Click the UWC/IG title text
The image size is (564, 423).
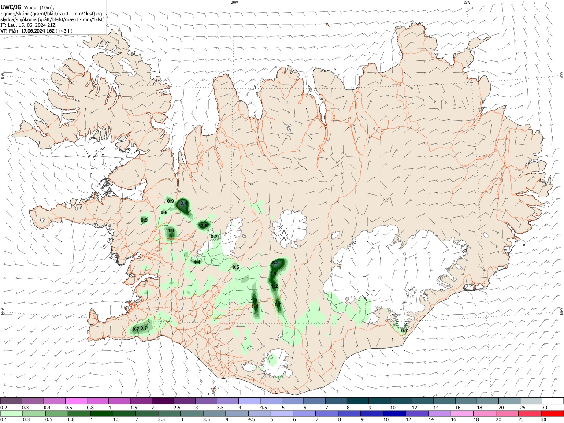[x=10, y=7]
